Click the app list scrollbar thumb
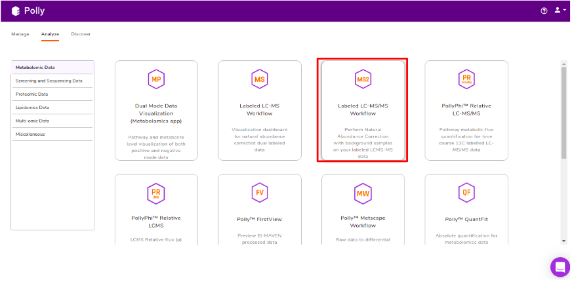This screenshot has height=282, width=572. point(563,113)
